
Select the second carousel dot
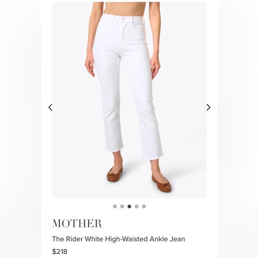[122, 206]
